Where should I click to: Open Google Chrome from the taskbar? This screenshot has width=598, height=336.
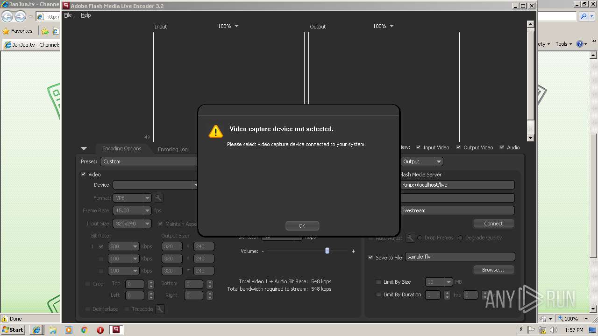[x=84, y=330]
